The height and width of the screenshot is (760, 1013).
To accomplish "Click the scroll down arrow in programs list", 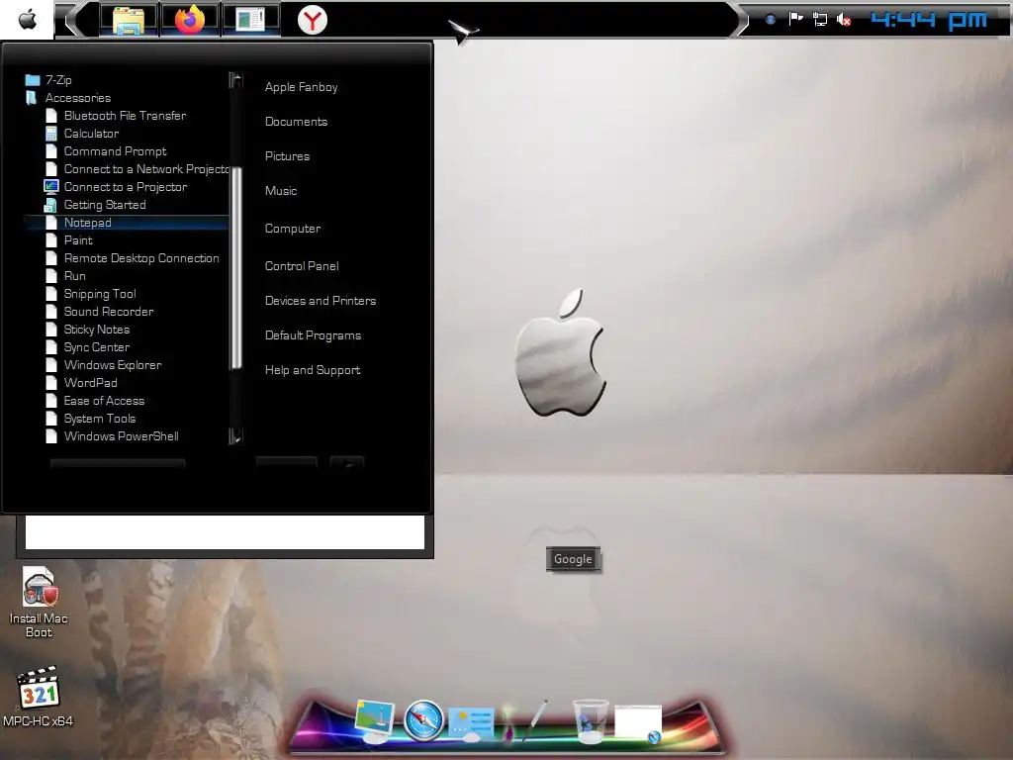I will pyautogui.click(x=236, y=436).
